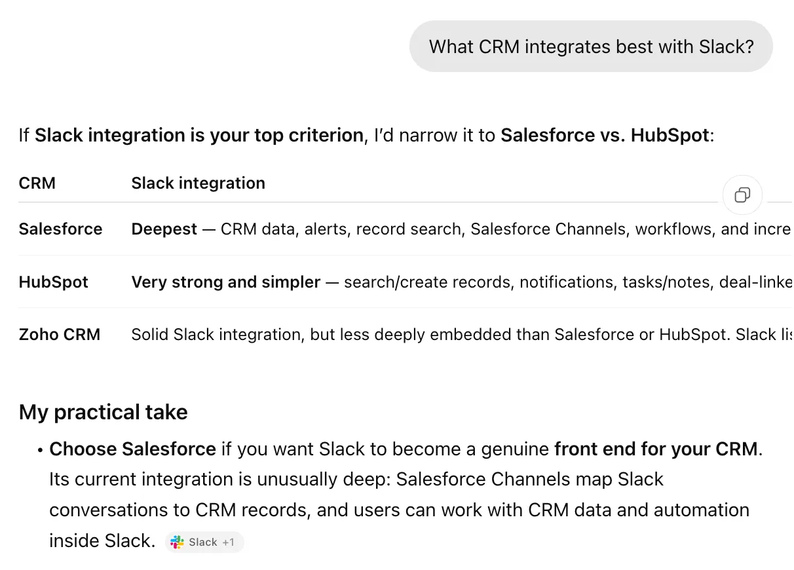Click the bullet before Choose Salesforce
This screenshot has height=570, width=794.
click(x=40, y=451)
